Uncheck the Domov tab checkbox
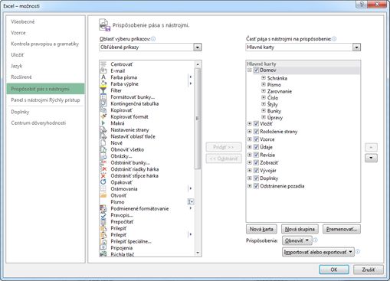Image resolution: width=390 pixels, height=281 pixels. 256,70
